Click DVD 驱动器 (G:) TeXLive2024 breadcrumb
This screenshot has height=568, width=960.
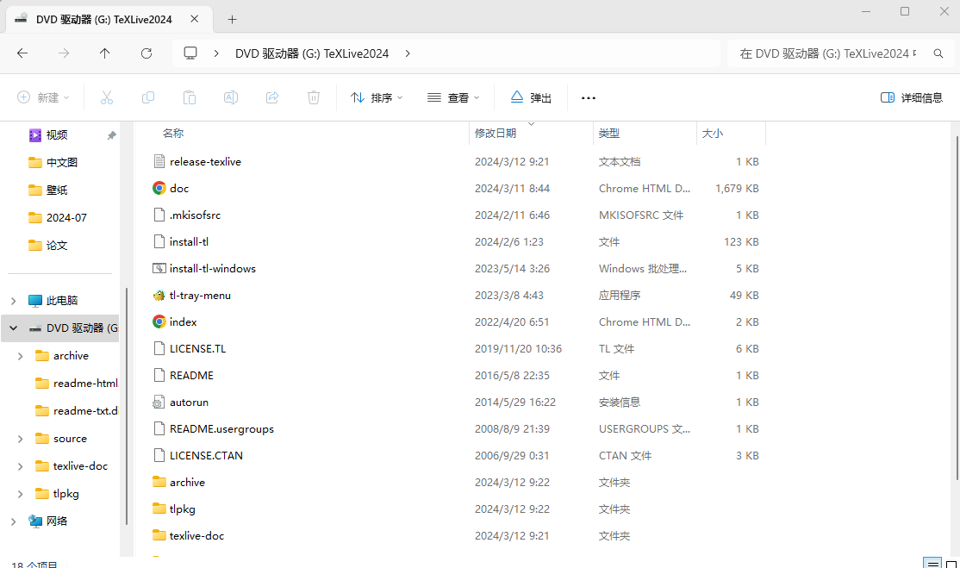click(312, 53)
